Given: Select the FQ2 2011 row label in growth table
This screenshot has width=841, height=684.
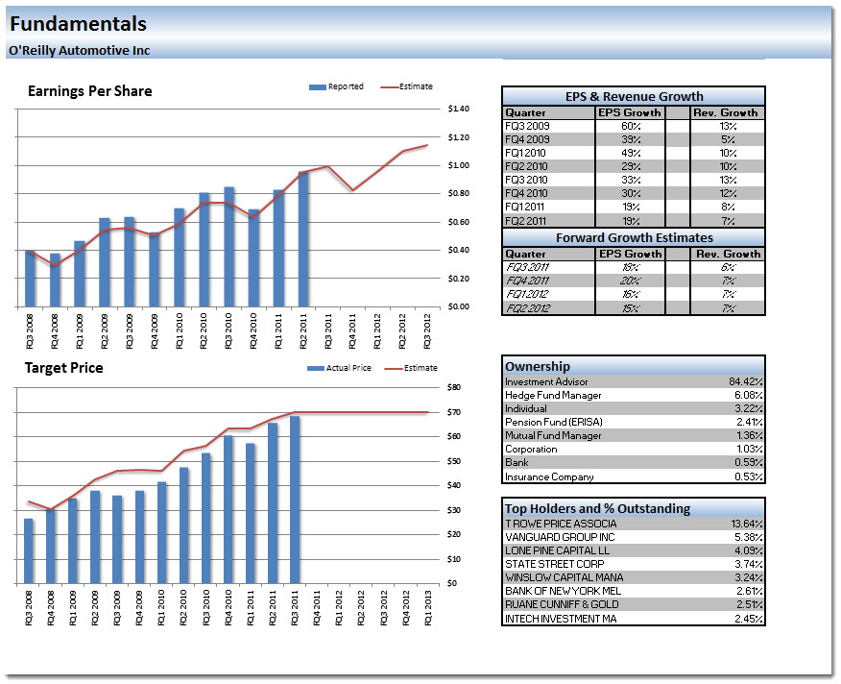Looking at the screenshot, I should 526,221.
